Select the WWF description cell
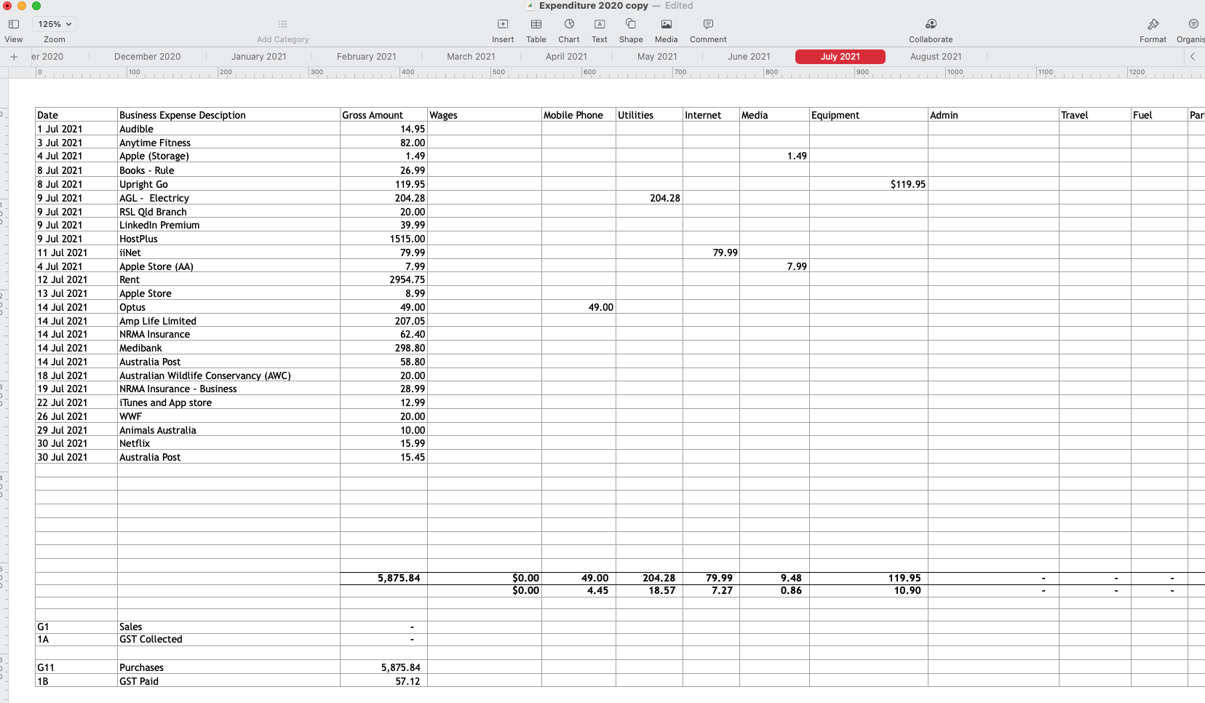The image size is (1205, 703). (x=228, y=416)
